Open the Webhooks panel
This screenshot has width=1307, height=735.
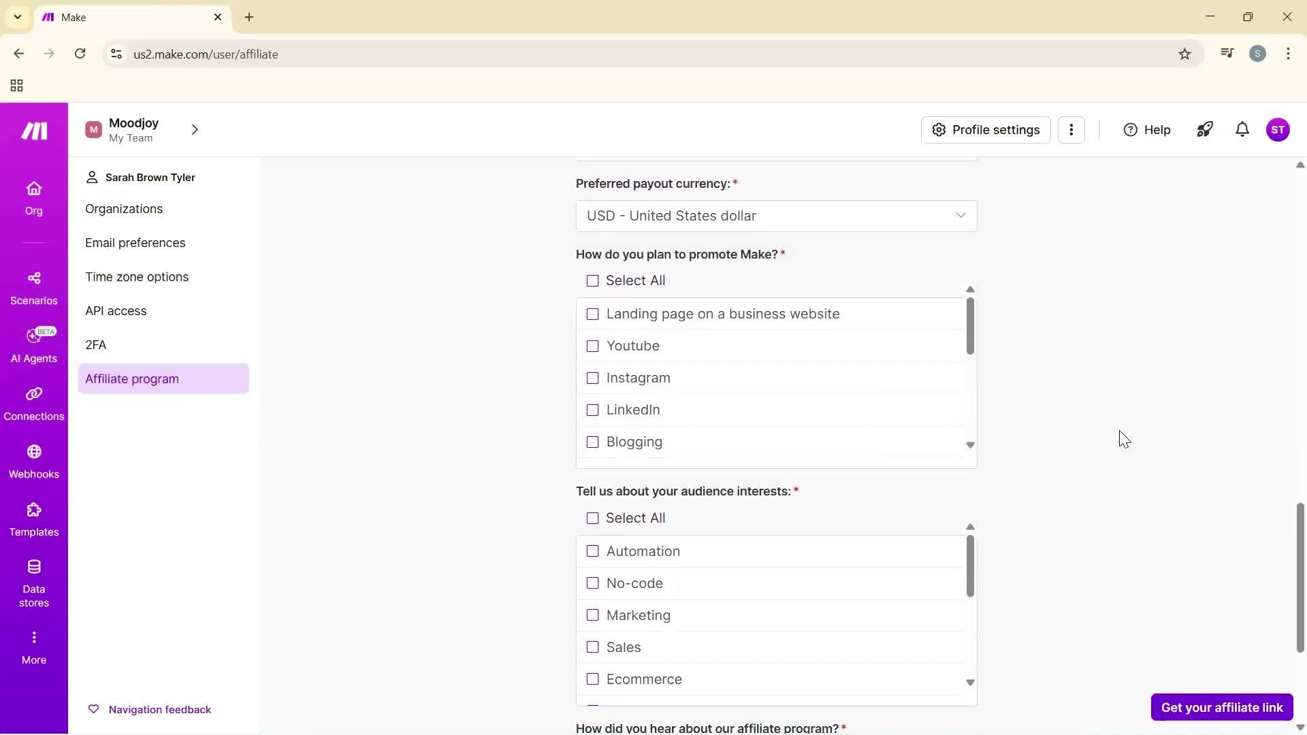point(33,461)
